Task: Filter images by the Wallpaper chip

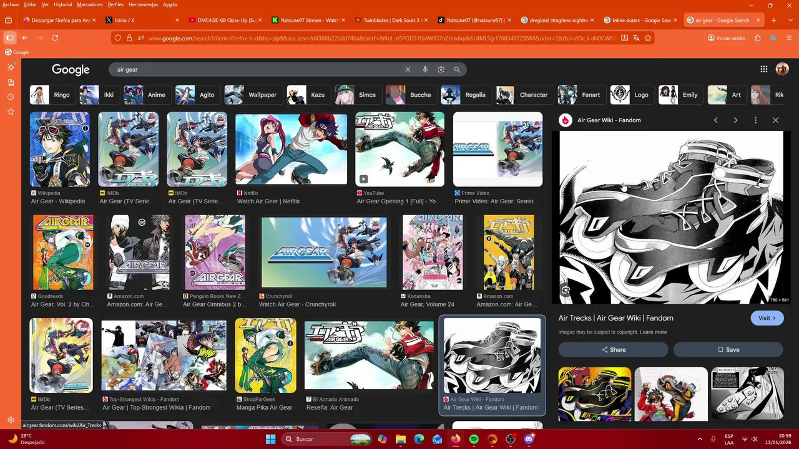Action: coord(253,95)
